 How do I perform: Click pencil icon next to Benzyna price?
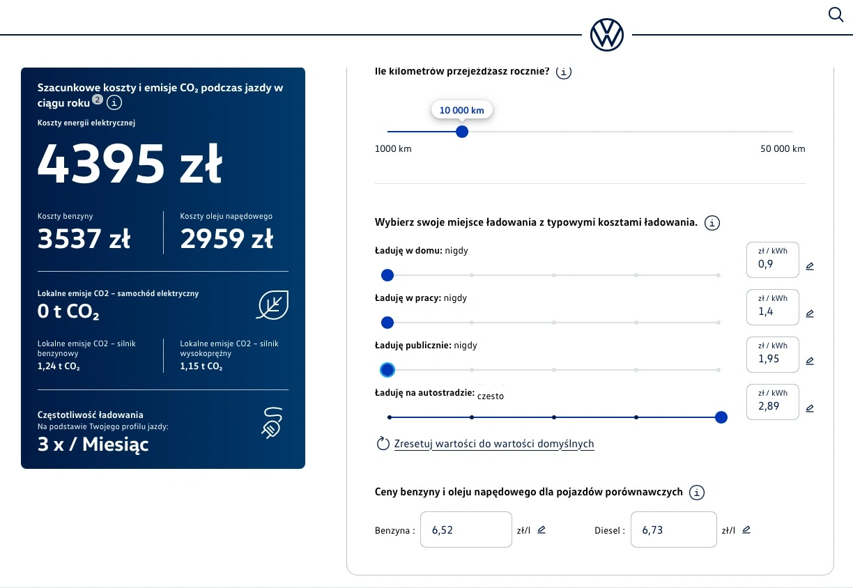click(x=541, y=529)
